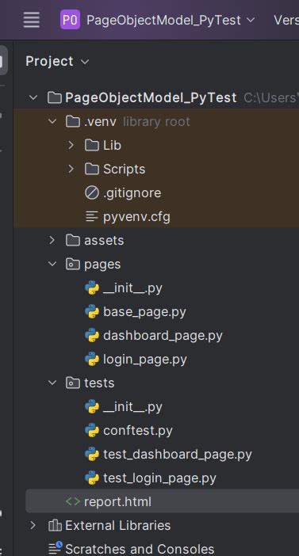Viewport: 299px width, 556px height.
Task: Open the hamburger main menu
Action: coord(31,20)
